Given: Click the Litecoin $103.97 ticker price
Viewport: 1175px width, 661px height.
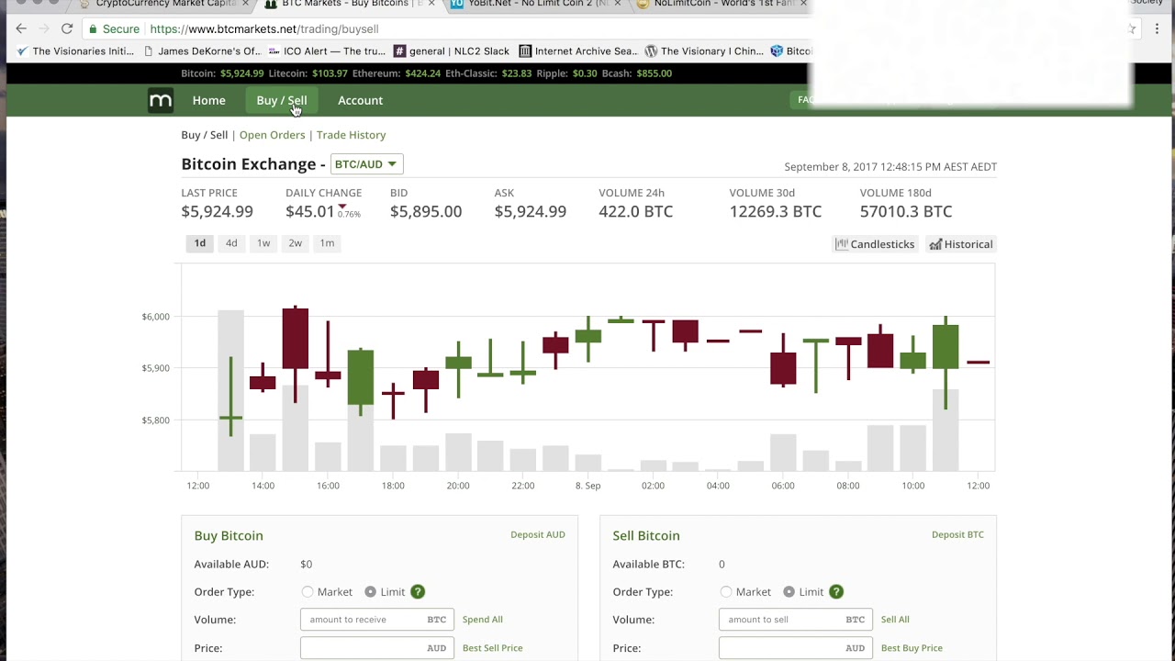Looking at the screenshot, I should click(330, 73).
